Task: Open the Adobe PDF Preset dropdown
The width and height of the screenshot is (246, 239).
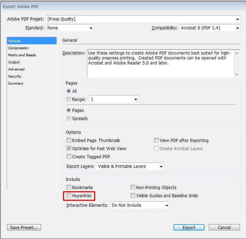Action: [x=143, y=19]
